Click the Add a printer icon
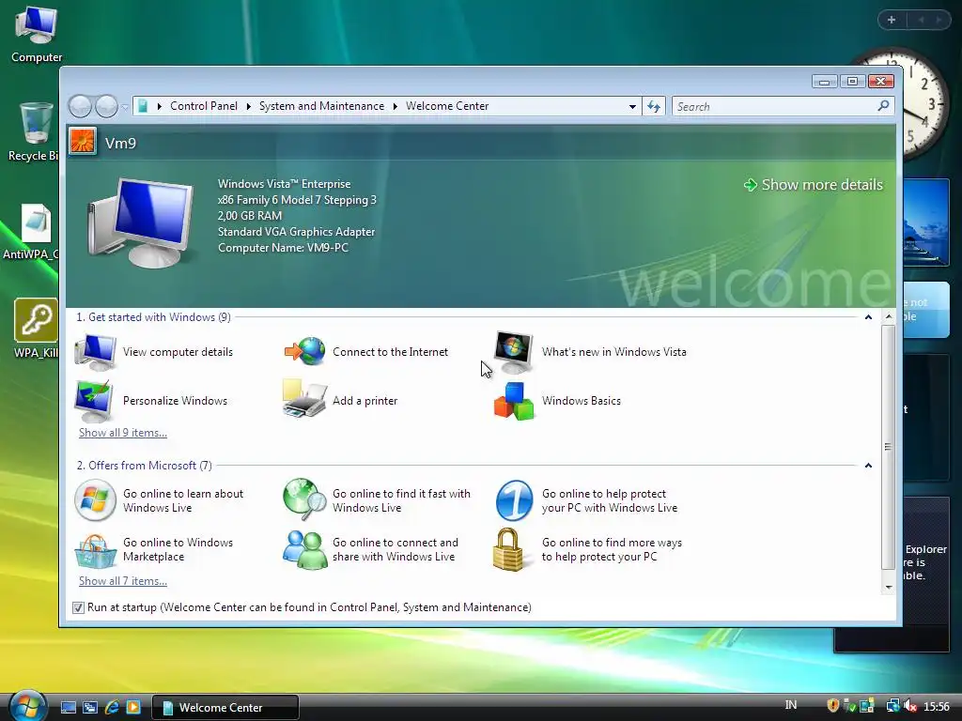The width and height of the screenshot is (962, 721). click(x=303, y=399)
